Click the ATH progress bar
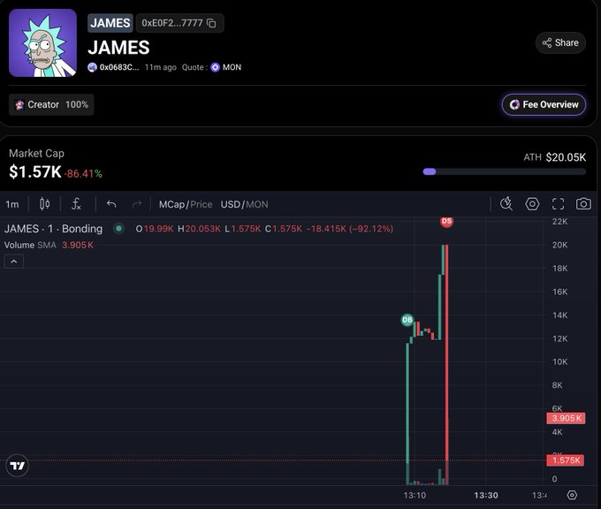 [505, 171]
